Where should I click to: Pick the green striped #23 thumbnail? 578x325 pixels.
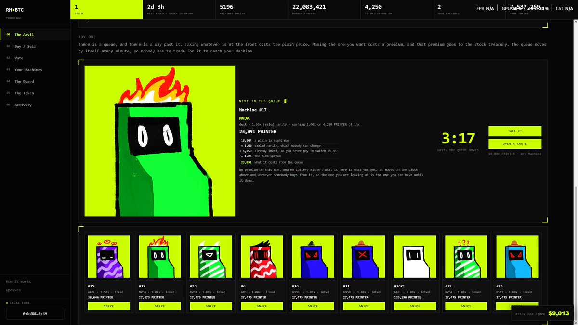coord(210,257)
